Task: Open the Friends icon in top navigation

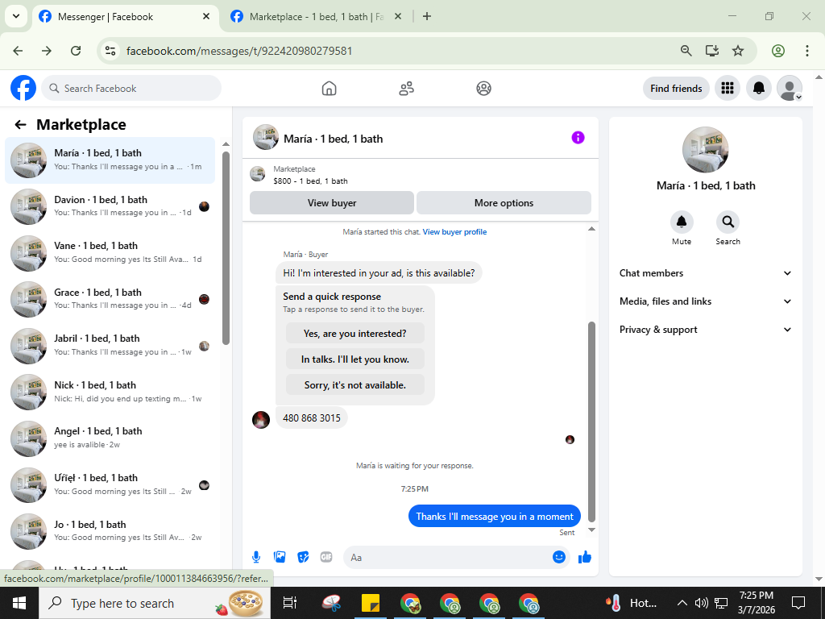Action: 406,89
